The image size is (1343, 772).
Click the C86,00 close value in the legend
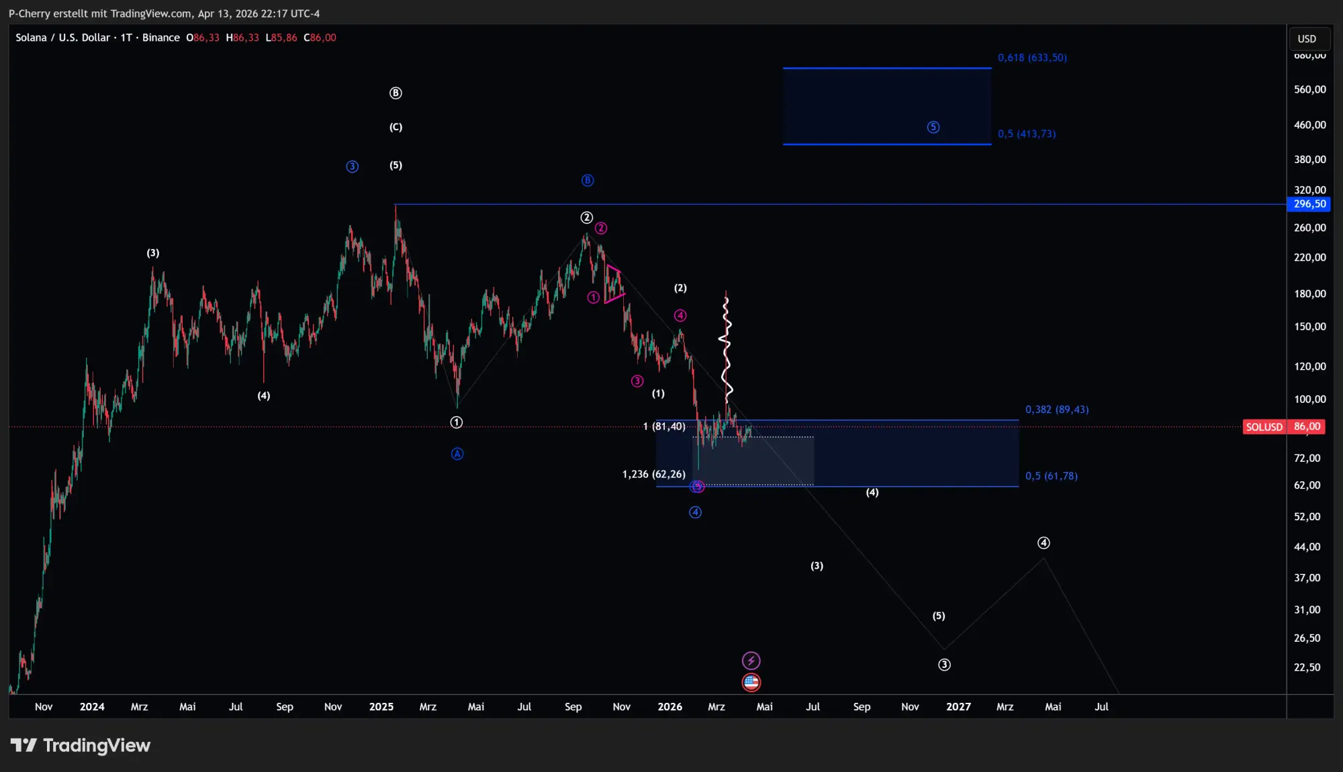click(x=320, y=38)
